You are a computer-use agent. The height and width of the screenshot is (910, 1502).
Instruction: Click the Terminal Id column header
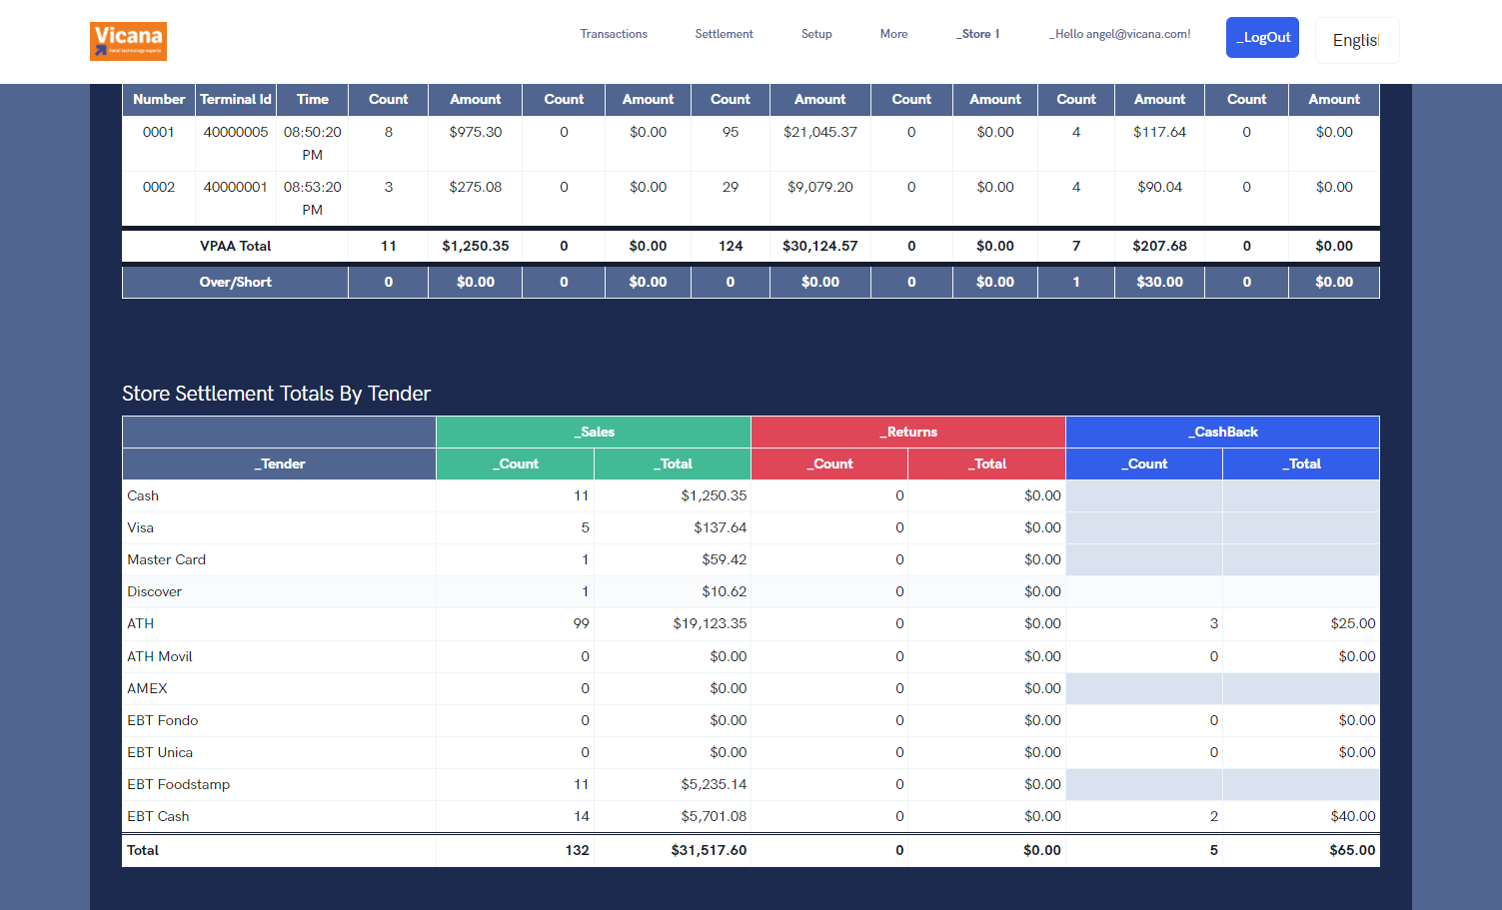(x=236, y=99)
